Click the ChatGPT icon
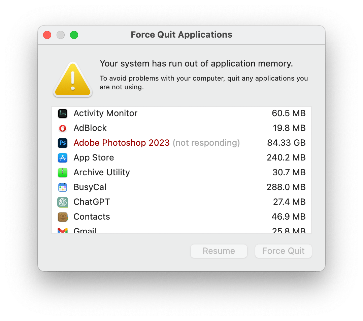Viewport: 363px width, 321px height. pos(63,202)
